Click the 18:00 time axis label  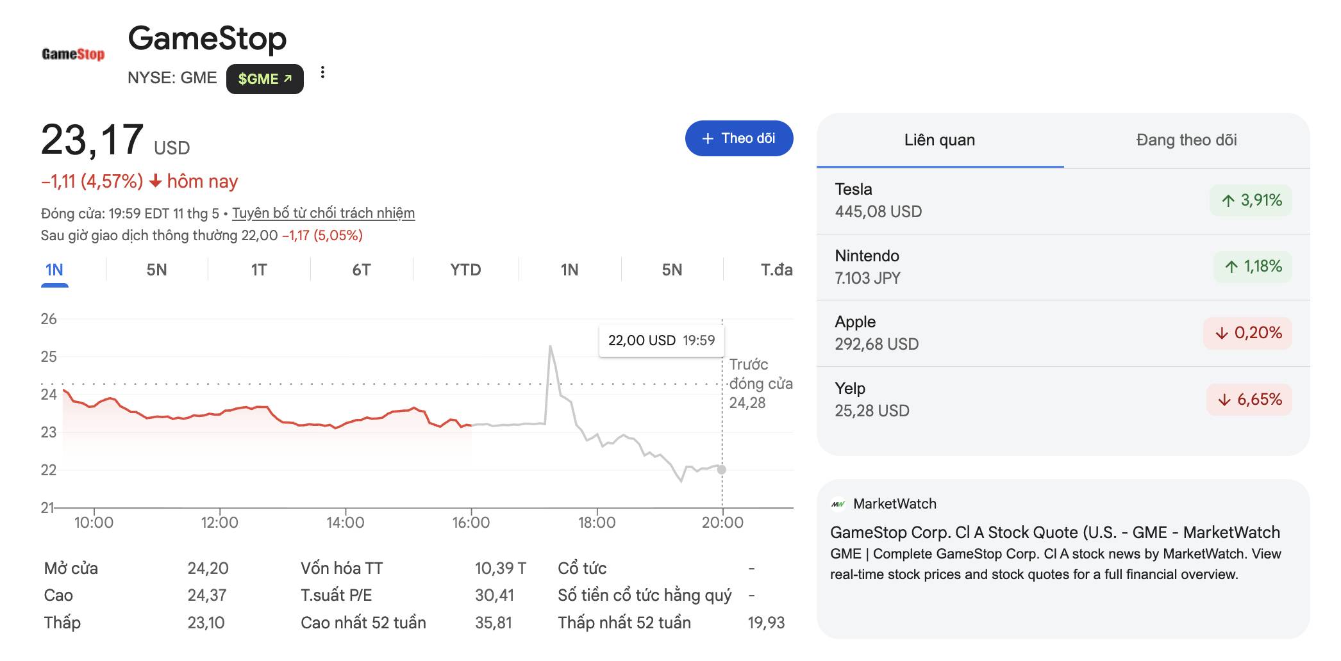(x=597, y=523)
